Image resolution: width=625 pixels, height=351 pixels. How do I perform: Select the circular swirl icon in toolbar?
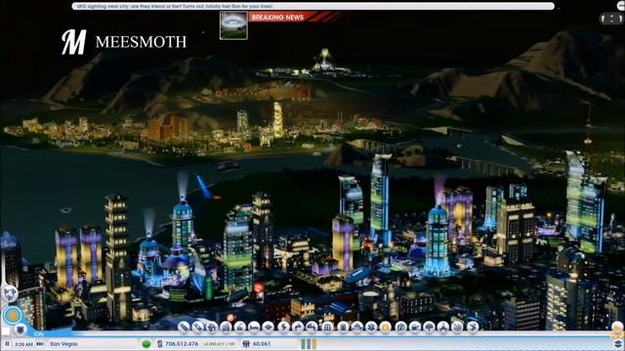pyautogui.click(x=457, y=328)
